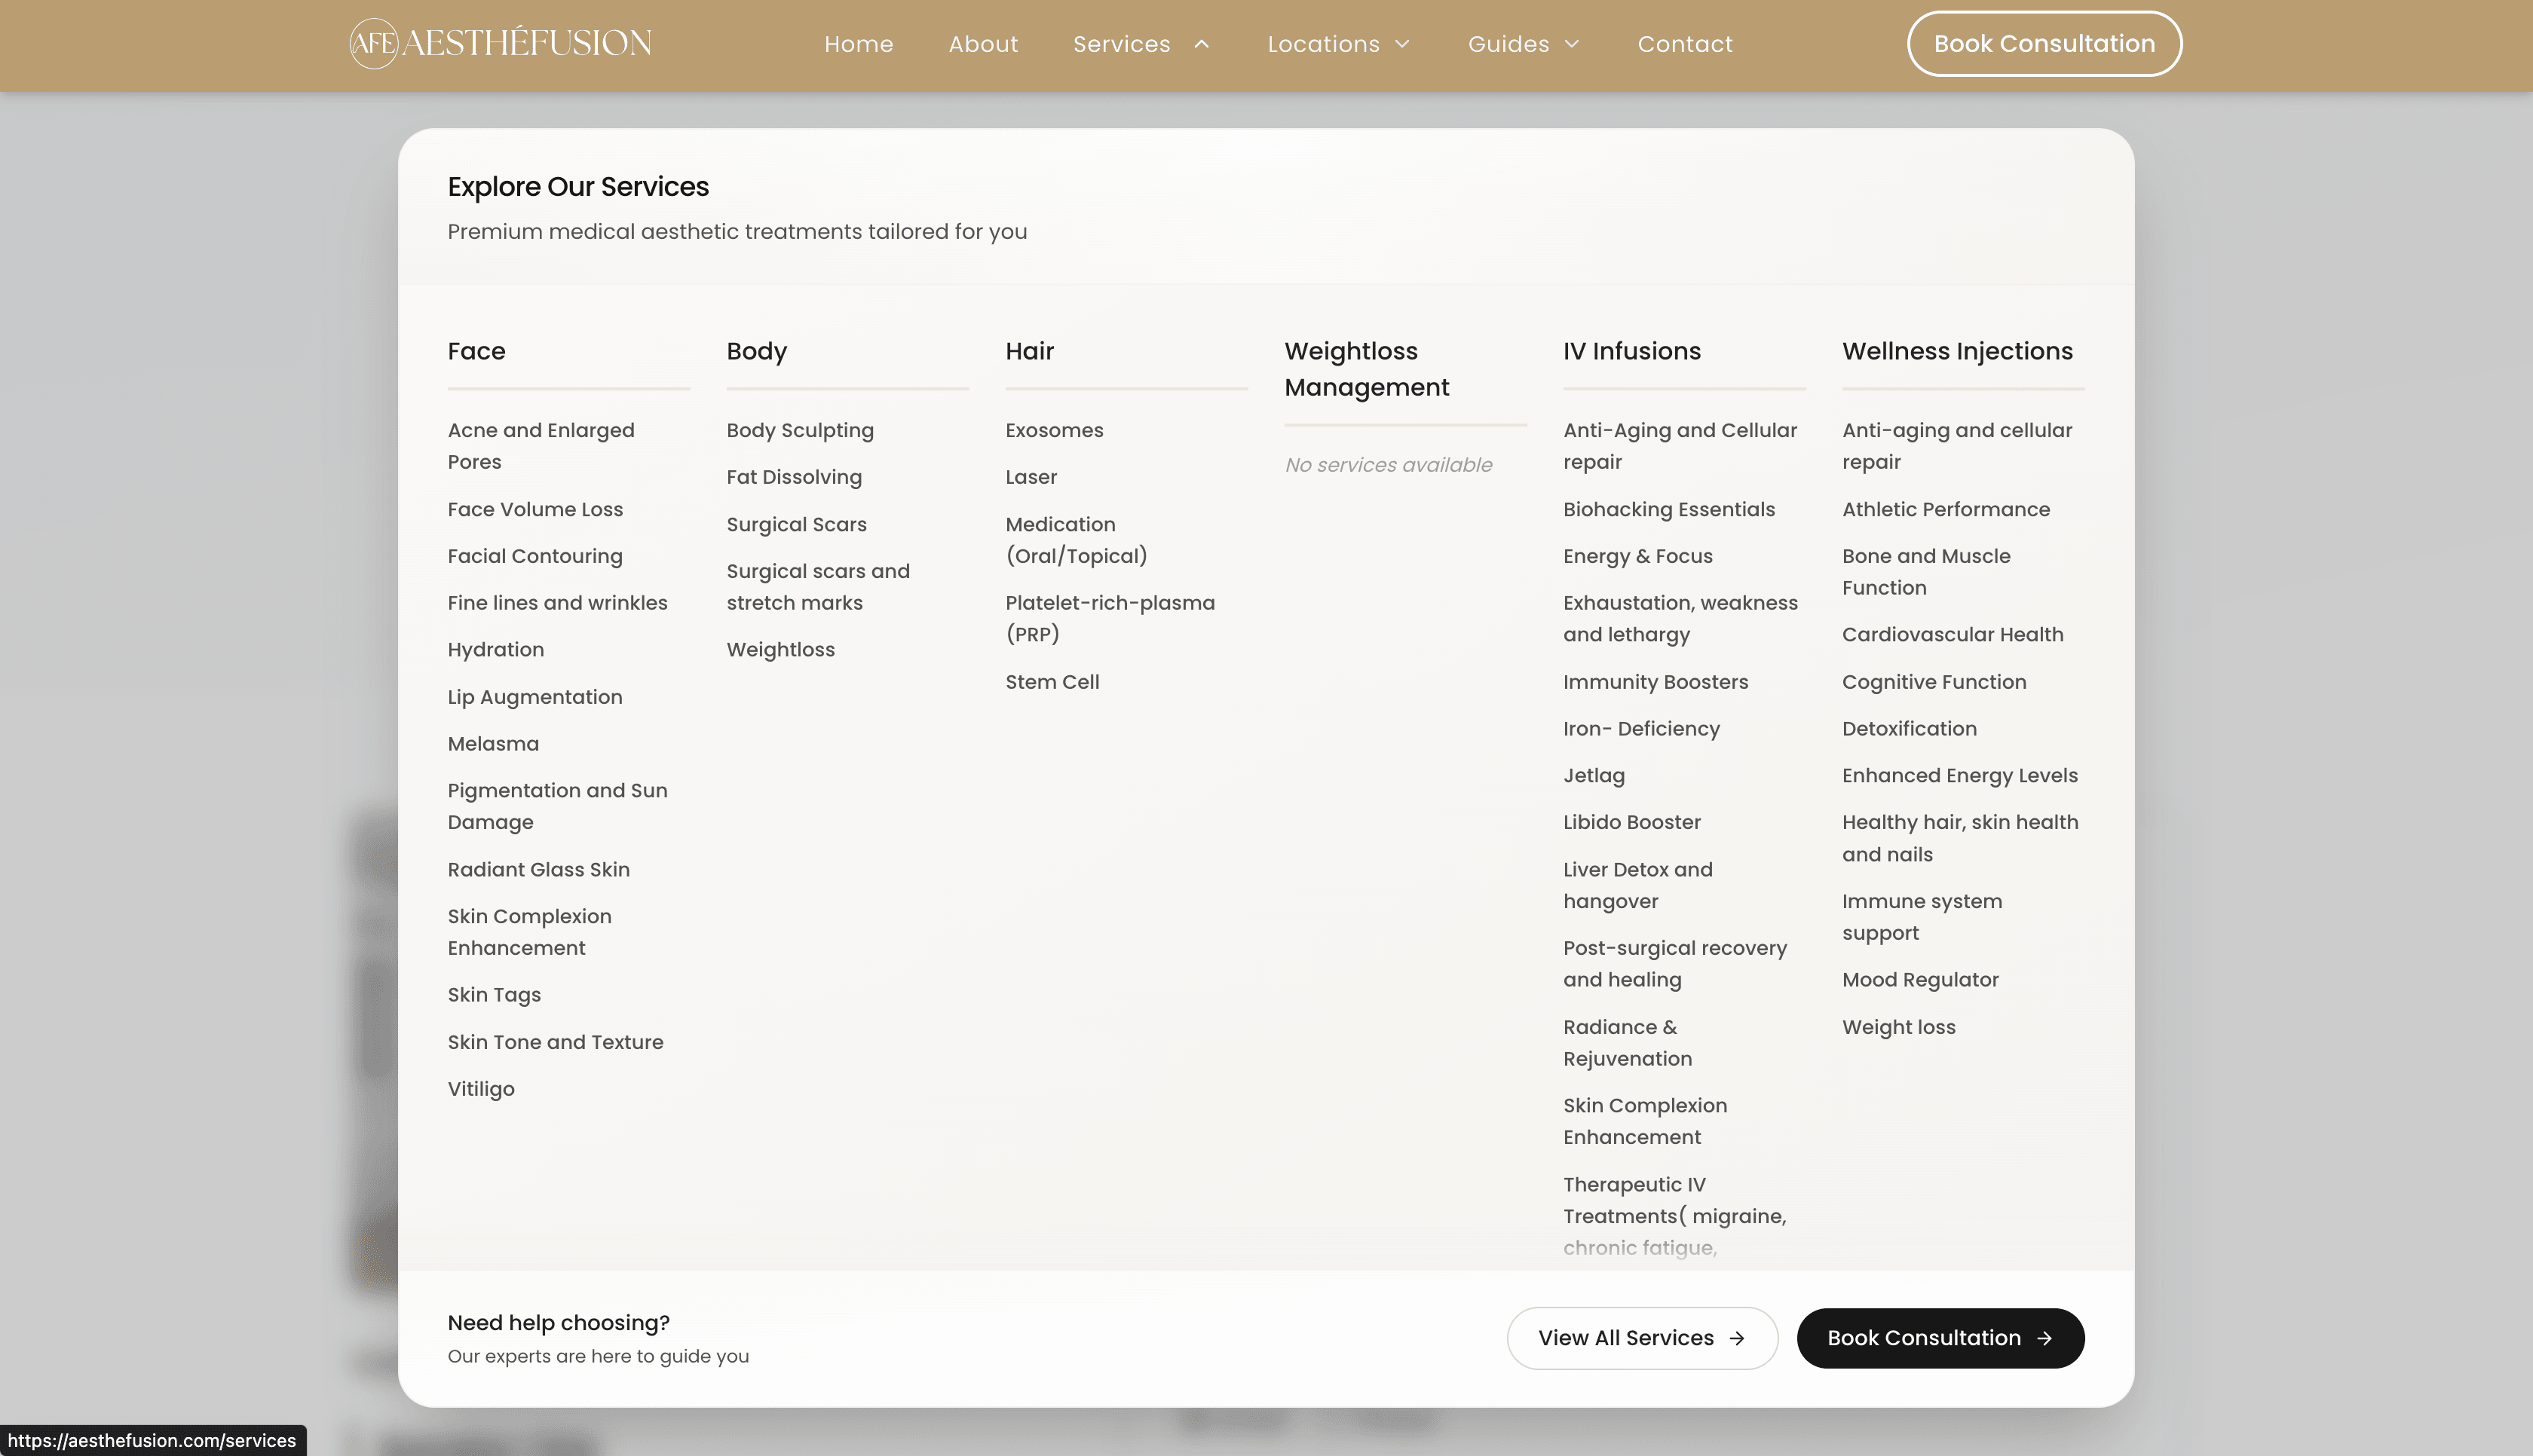Open Exosomes hair service
Viewport: 2533px width, 1456px height.
[x=1054, y=430]
